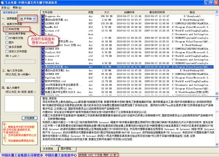Click the Word icon beside 通达OA总体方案2.doc
This screenshot has width=219, height=157.
(x=43, y=71)
